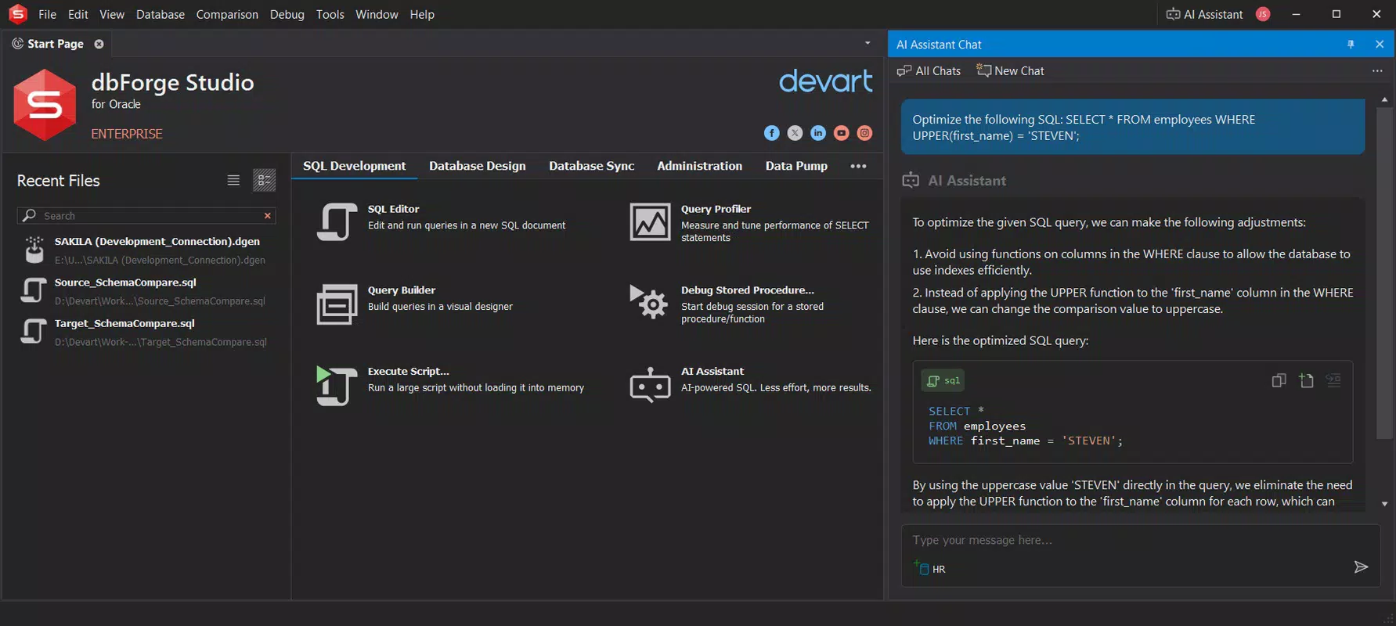Open SQL code in new document
1396x626 pixels.
coord(1306,380)
